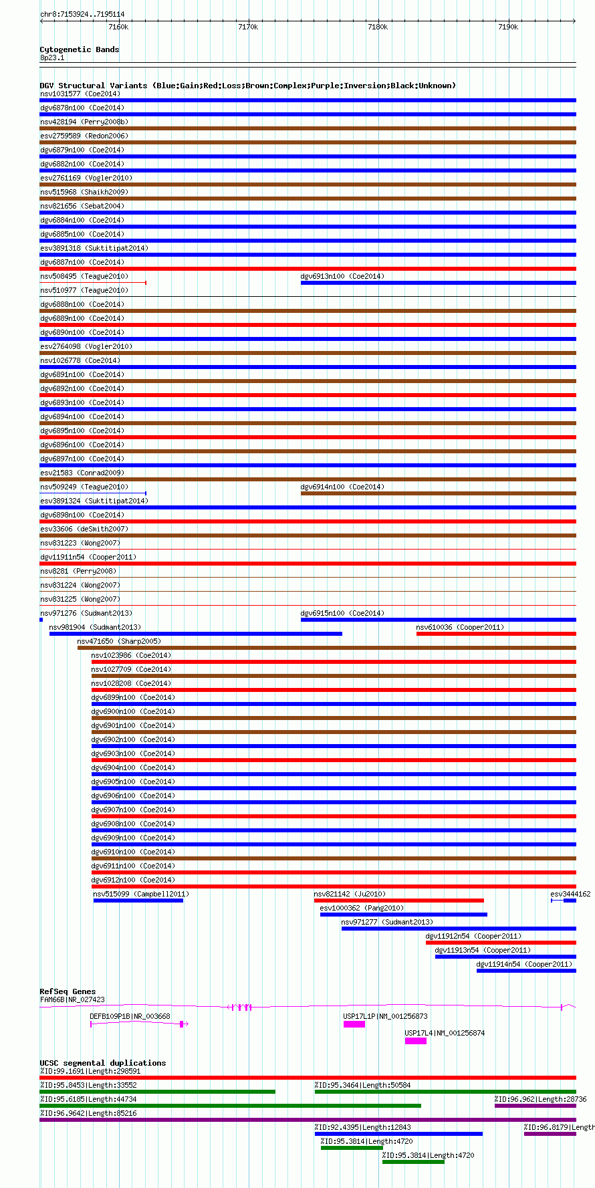Select variant nsv8281 (Perry2008)
The width and height of the screenshot is (595, 1188).
tap(308, 578)
